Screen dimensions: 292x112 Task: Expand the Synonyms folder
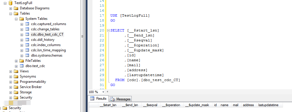click(x=11, y=76)
